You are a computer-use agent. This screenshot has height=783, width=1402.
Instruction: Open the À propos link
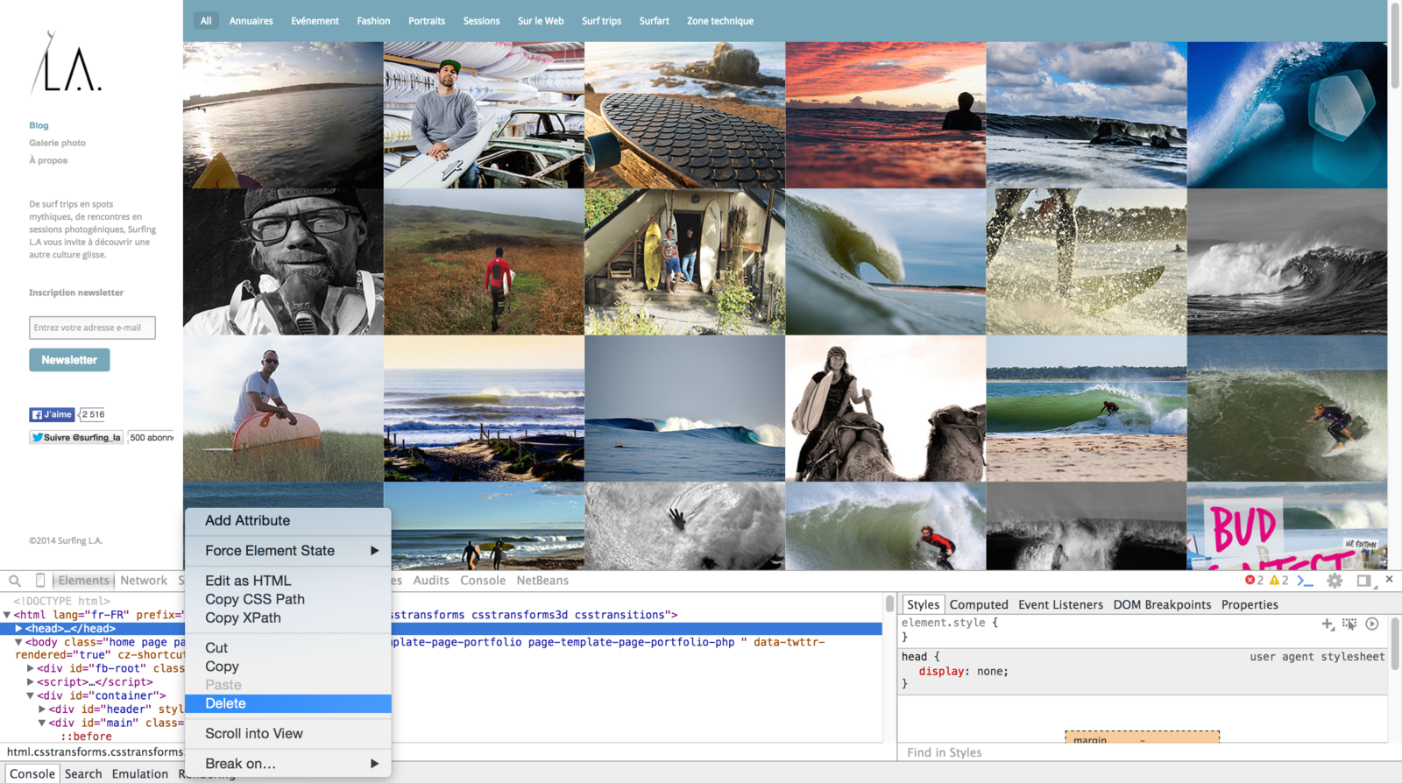point(48,160)
